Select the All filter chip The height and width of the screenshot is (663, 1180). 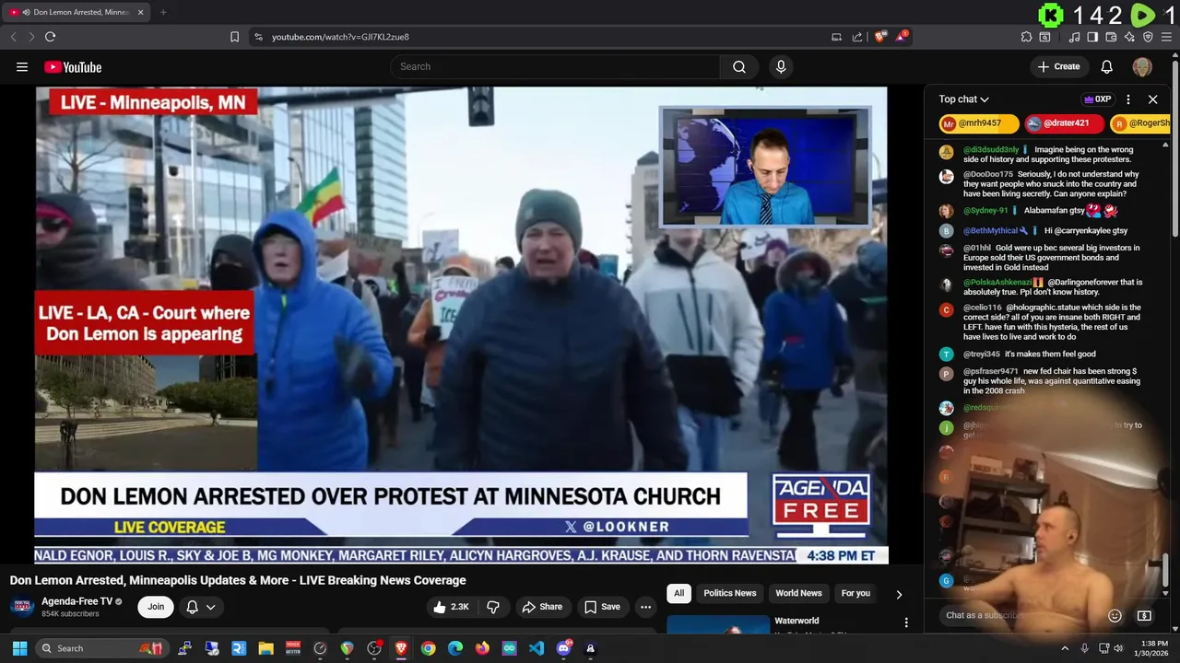coord(678,593)
